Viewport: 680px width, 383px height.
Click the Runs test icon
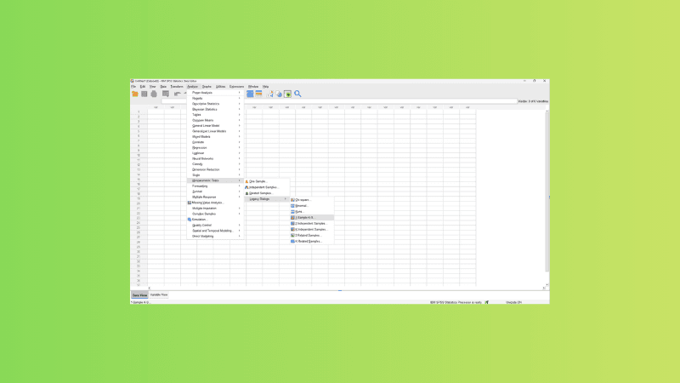(292, 211)
